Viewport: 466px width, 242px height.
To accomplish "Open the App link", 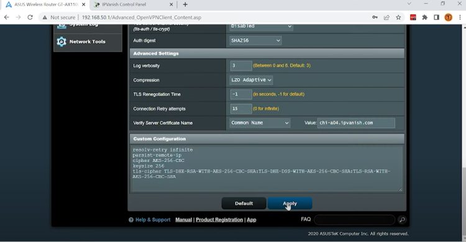I will [252, 220].
